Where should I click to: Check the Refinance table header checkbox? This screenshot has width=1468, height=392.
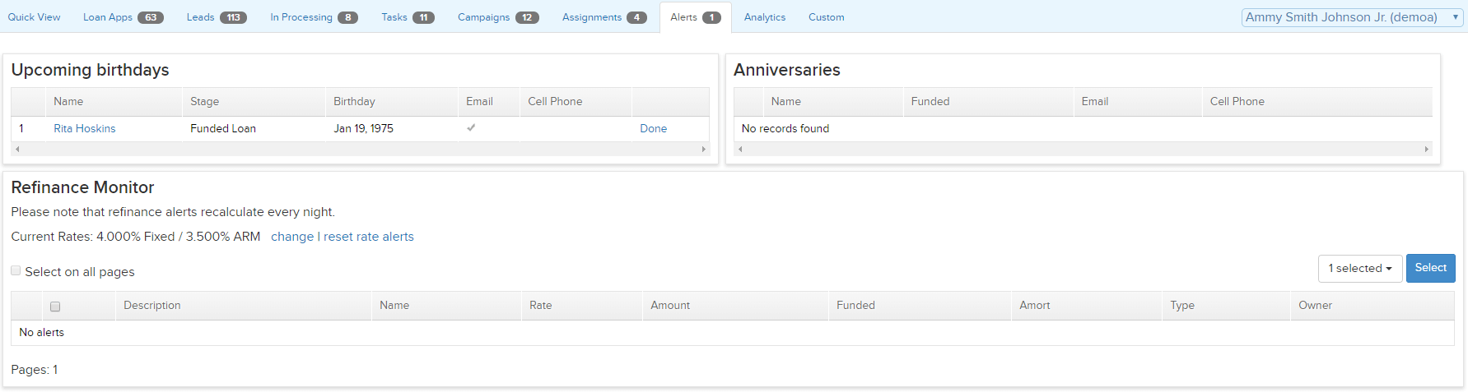55,307
